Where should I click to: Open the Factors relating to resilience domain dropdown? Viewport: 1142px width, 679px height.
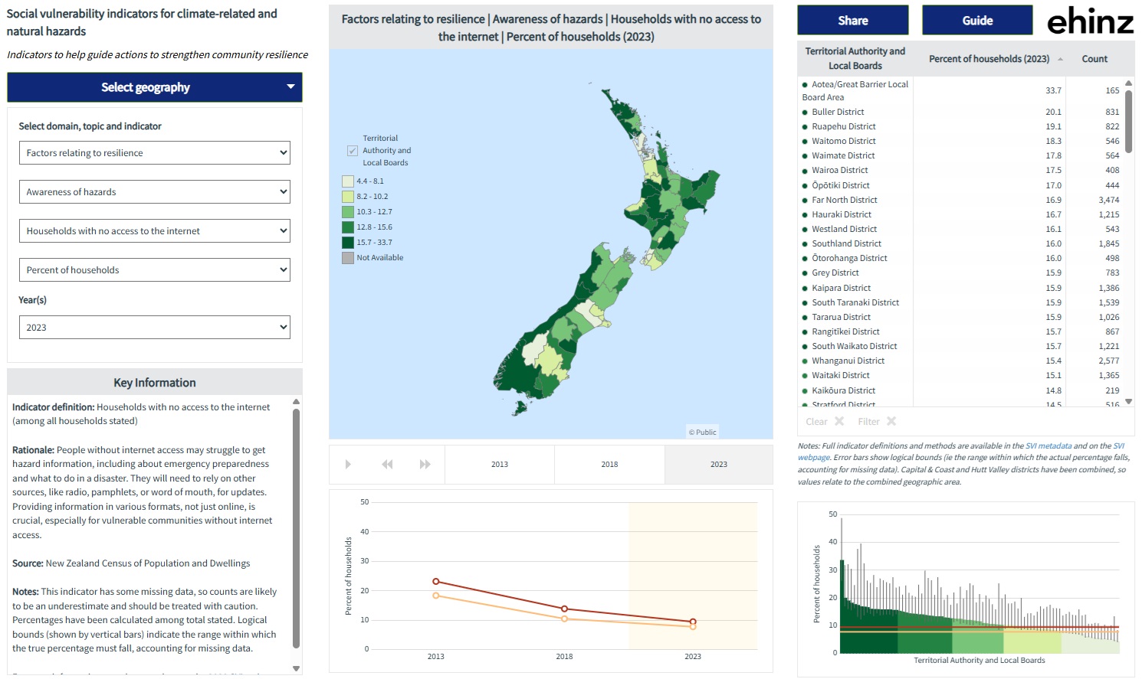point(155,153)
